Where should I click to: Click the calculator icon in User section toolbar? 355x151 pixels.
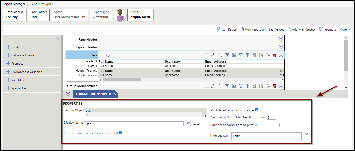coord(254,55)
